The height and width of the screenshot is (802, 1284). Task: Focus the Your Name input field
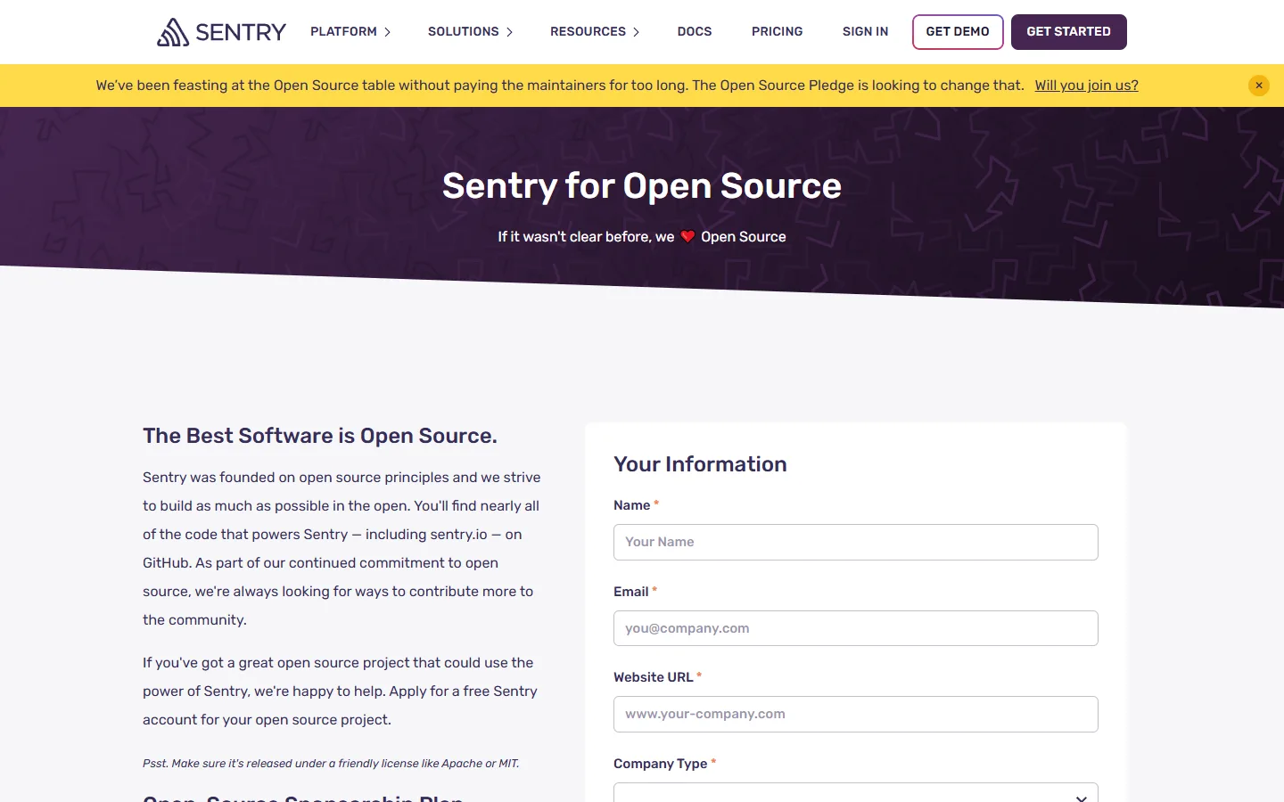point(856,542)
